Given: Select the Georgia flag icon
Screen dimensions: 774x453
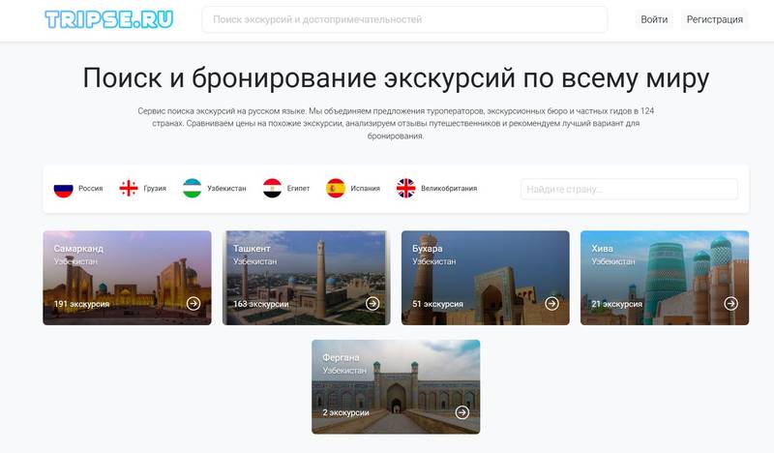Looking at the screenshot, I should click(x=128, y=189).
